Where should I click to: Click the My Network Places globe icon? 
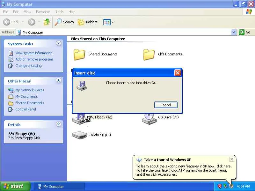point(11,90)
